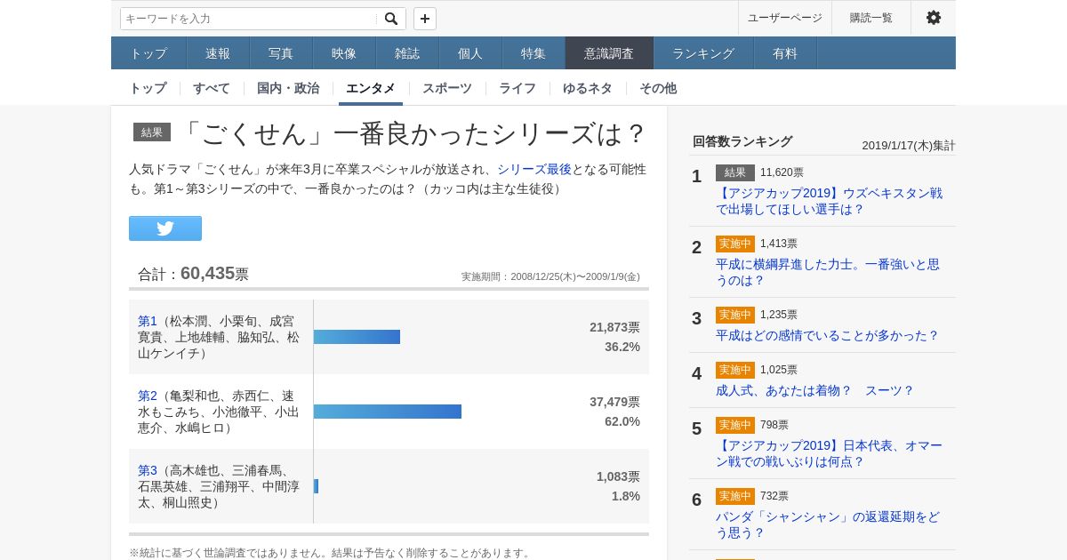Image resolution: width=1067 pixels, height=560 pixels.
Task: Choose the 国内・政治 sub-category tab
Action: coord(288,88)
